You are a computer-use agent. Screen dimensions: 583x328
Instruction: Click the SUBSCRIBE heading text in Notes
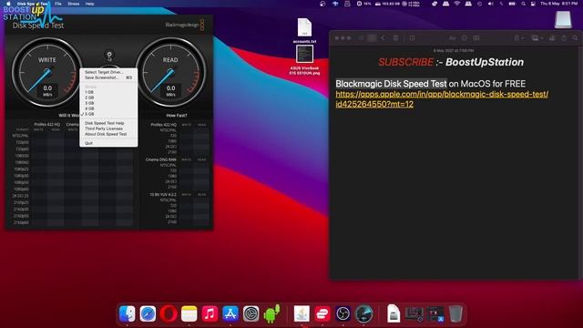click(x=405, y=62)
